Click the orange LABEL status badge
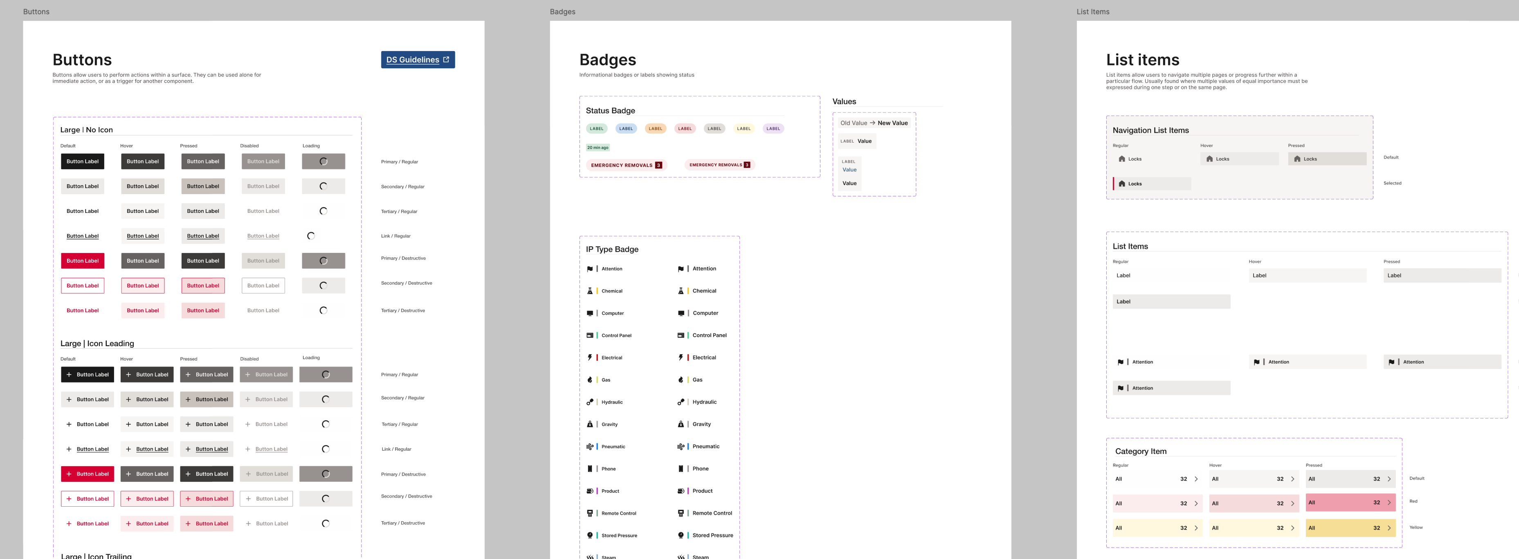This screenshot has height=559, width=1519. [x=655, y=128]
